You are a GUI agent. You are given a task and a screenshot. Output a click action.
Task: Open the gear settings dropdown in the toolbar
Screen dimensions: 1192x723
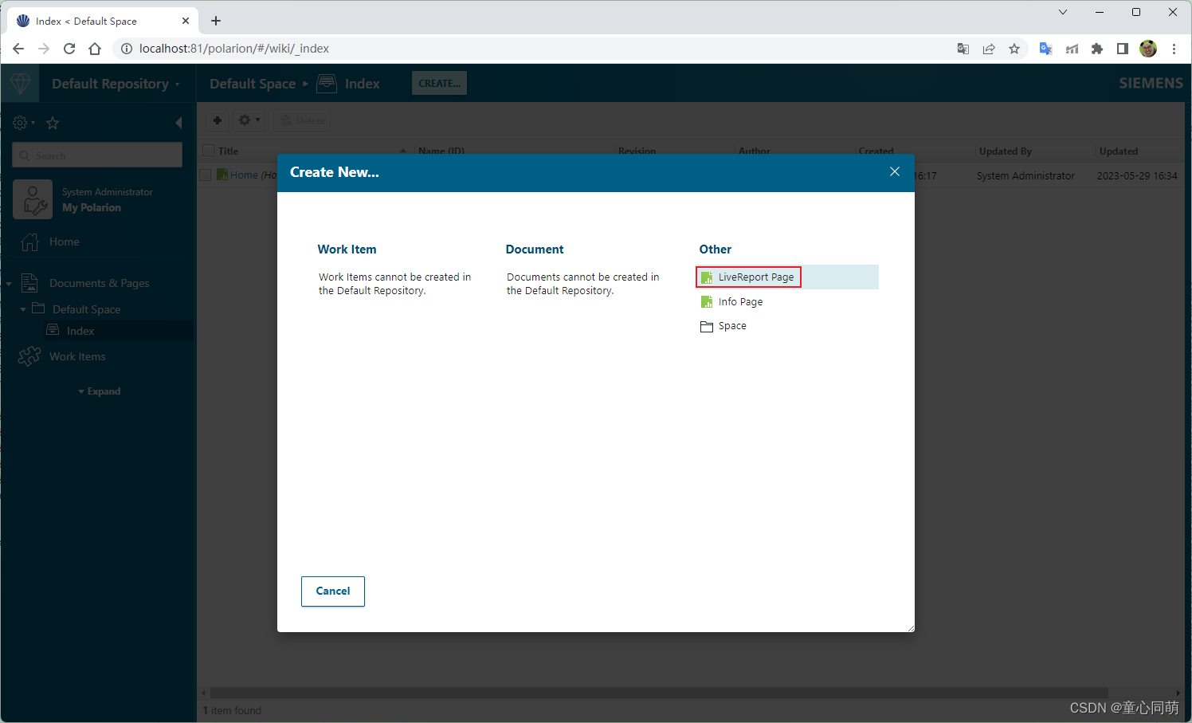pos(249,120)
